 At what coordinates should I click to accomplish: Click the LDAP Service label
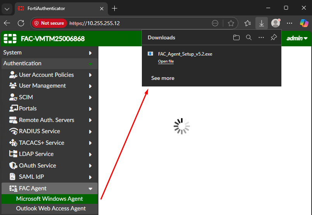coord(36,154)
